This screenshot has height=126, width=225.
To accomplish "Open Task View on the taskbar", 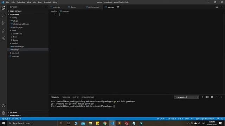I will [61, 123].
